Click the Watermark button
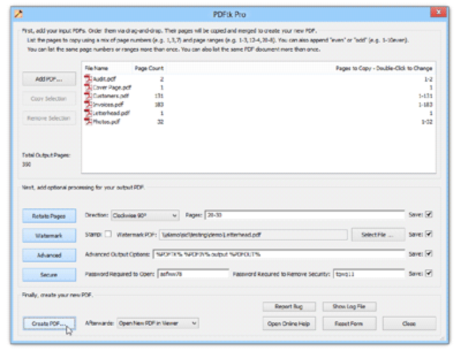457x351 pixels. point(49,235)
